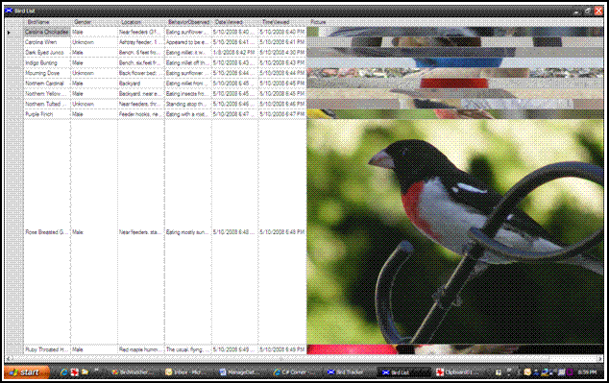Image resolution: width=609 pixels, height=383 pixels.
Task: Select the Northern Cardinal cell
Action: pyautogui.click(x=47, y=84)
